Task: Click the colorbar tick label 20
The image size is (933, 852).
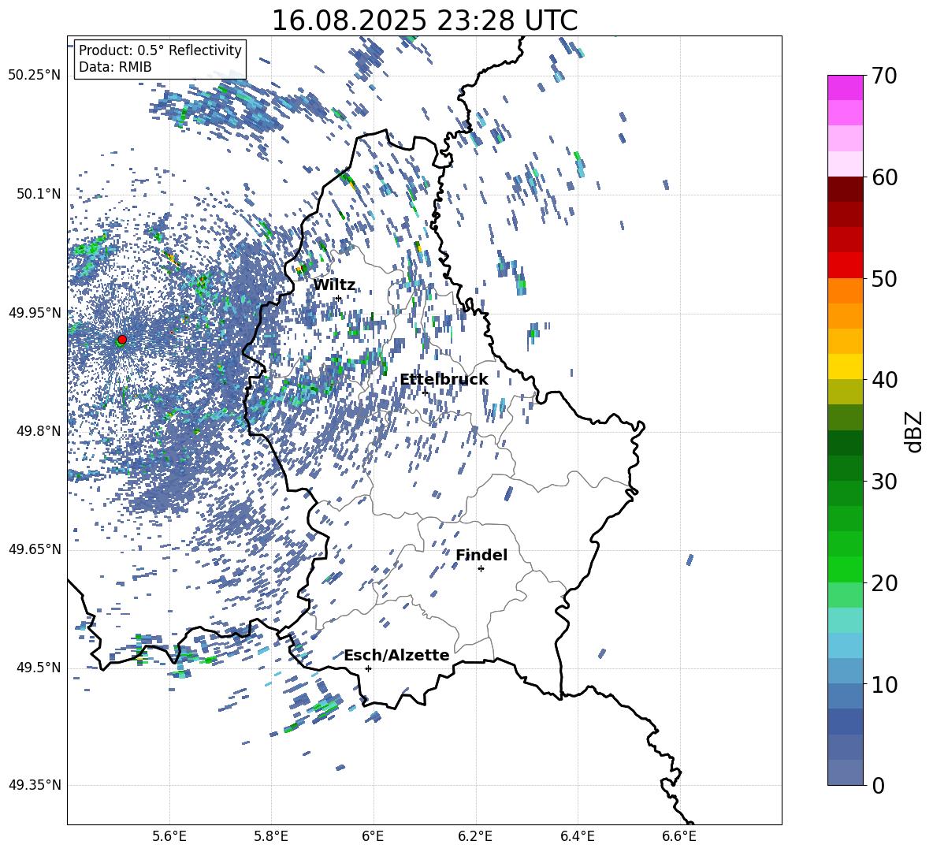Action: 885,582
